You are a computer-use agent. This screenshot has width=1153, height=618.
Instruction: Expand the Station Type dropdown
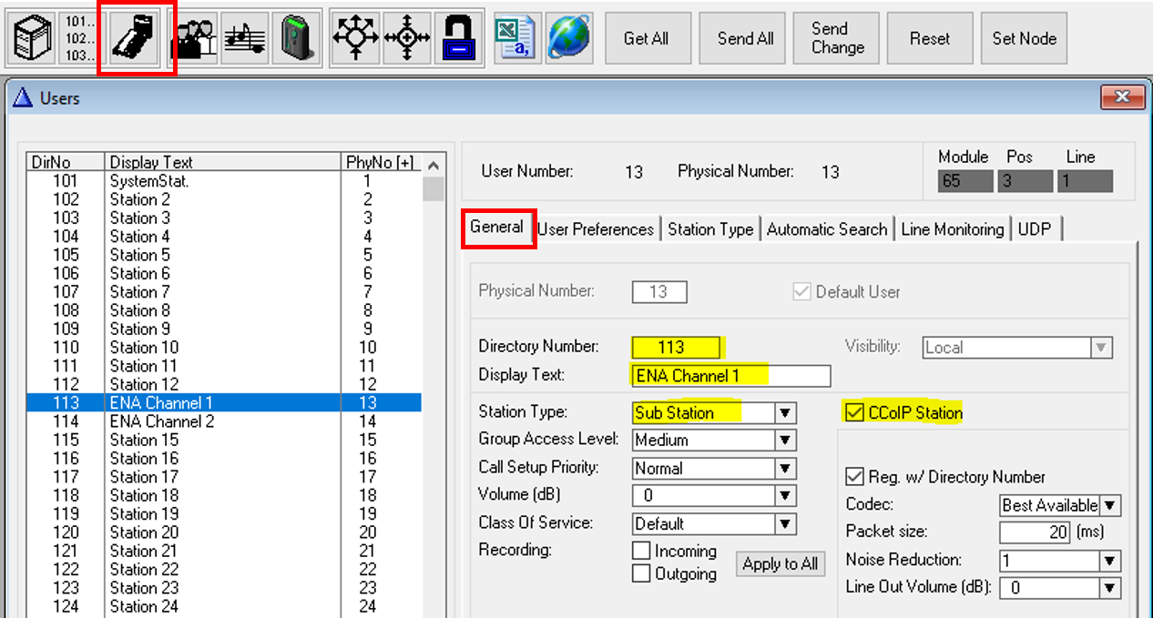[785, 413]
